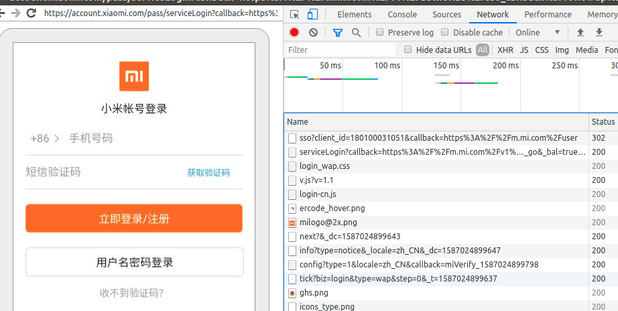This screenshot has width=618, height=311.
Task: Click 收不到验证码? link
Action: [x=131, y=294]
